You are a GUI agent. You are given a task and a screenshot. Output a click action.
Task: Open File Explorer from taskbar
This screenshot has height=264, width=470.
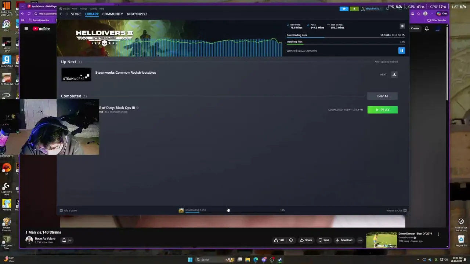click(247, 260)
